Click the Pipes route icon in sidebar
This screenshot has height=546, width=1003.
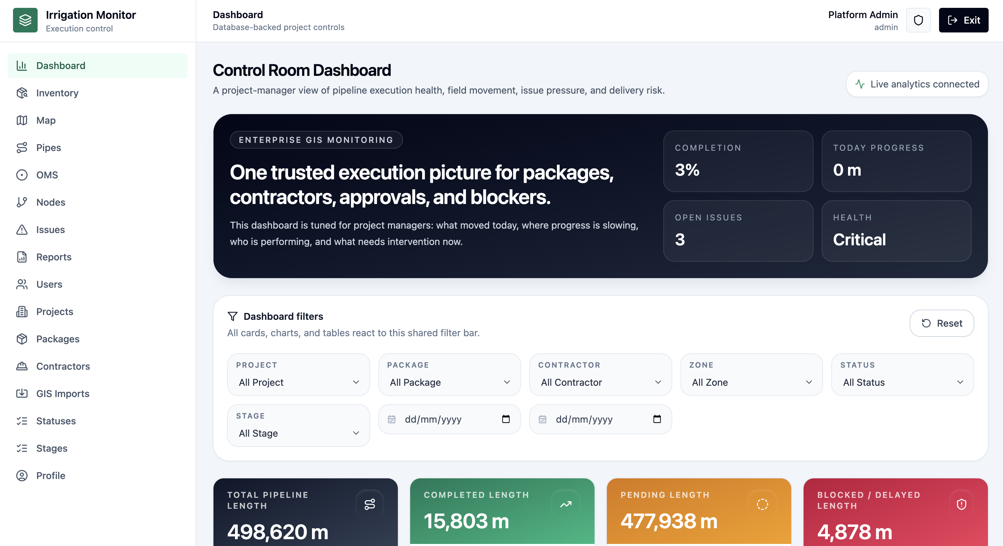(x=22, y=147)
